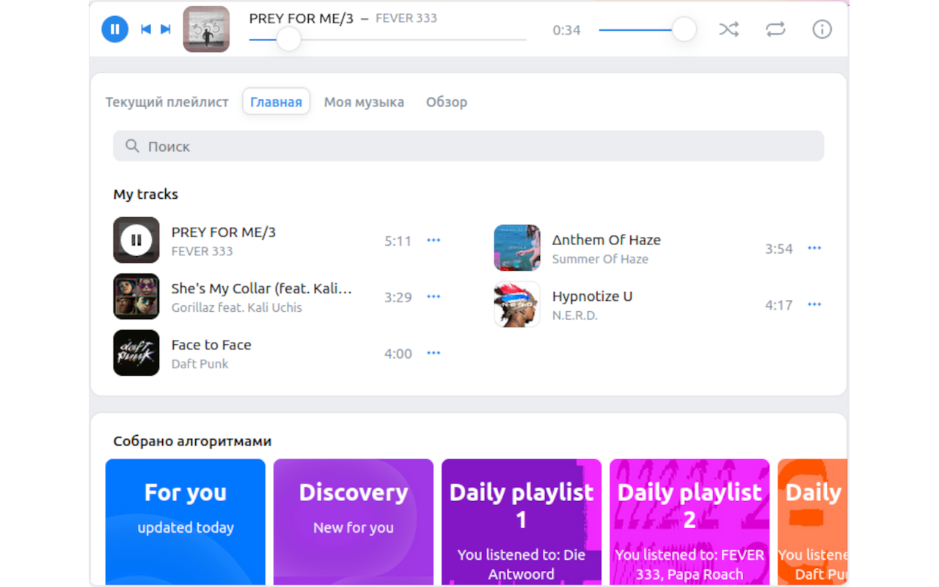Open the Daily playlist 2 card
The image size is (939, 587).
coord(690,522)
